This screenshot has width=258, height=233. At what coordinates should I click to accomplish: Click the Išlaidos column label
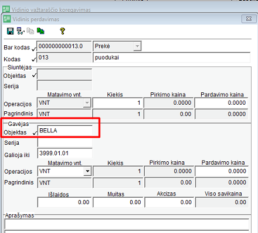pyautogui.click(x=59, y=194)
